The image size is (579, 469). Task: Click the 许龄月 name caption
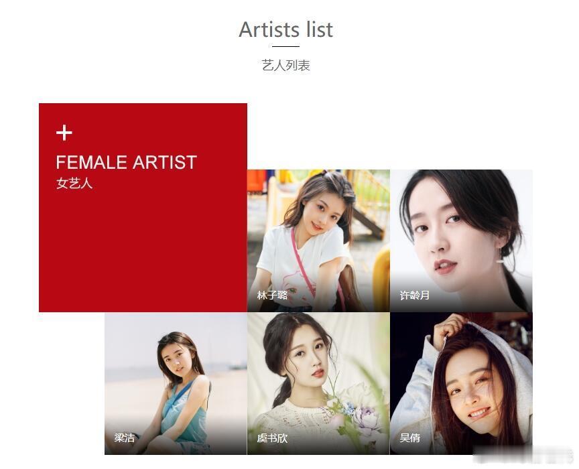click(x=415, y=295)
